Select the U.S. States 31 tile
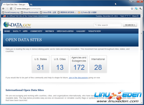 click(x=41, y=64)
